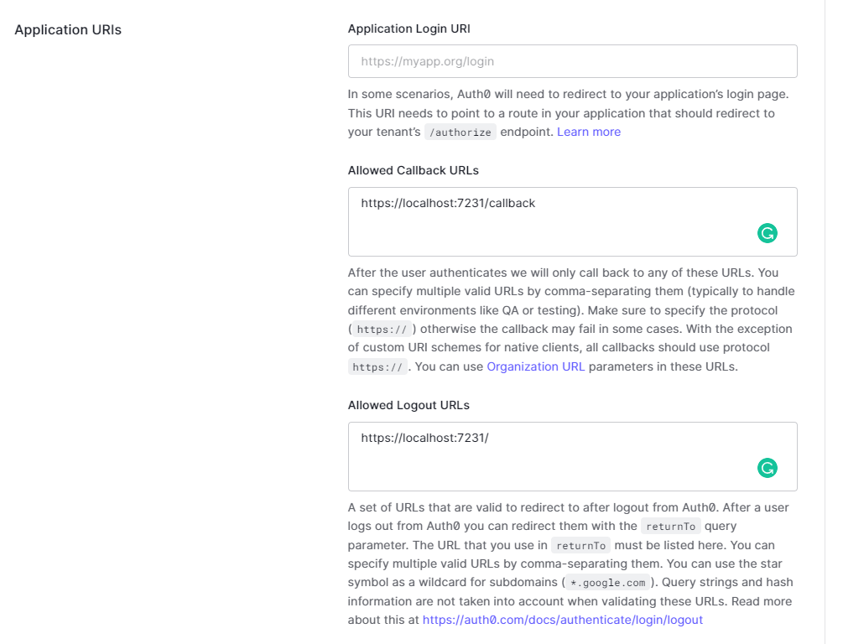Viewport: 843px width, 644px height.
Task: Click the Application URIs section heading
Action: click(68, 30)
